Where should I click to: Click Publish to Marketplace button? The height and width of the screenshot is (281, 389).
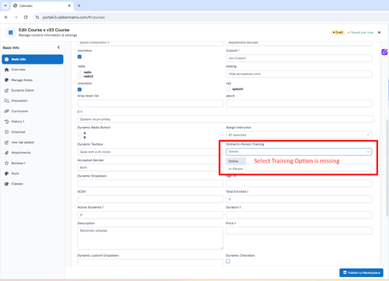tap(361, 272)
